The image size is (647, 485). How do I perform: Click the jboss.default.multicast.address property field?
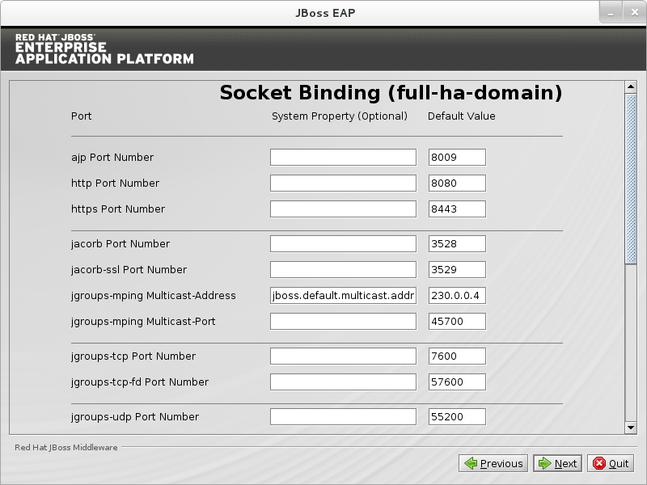coord(343,296)
